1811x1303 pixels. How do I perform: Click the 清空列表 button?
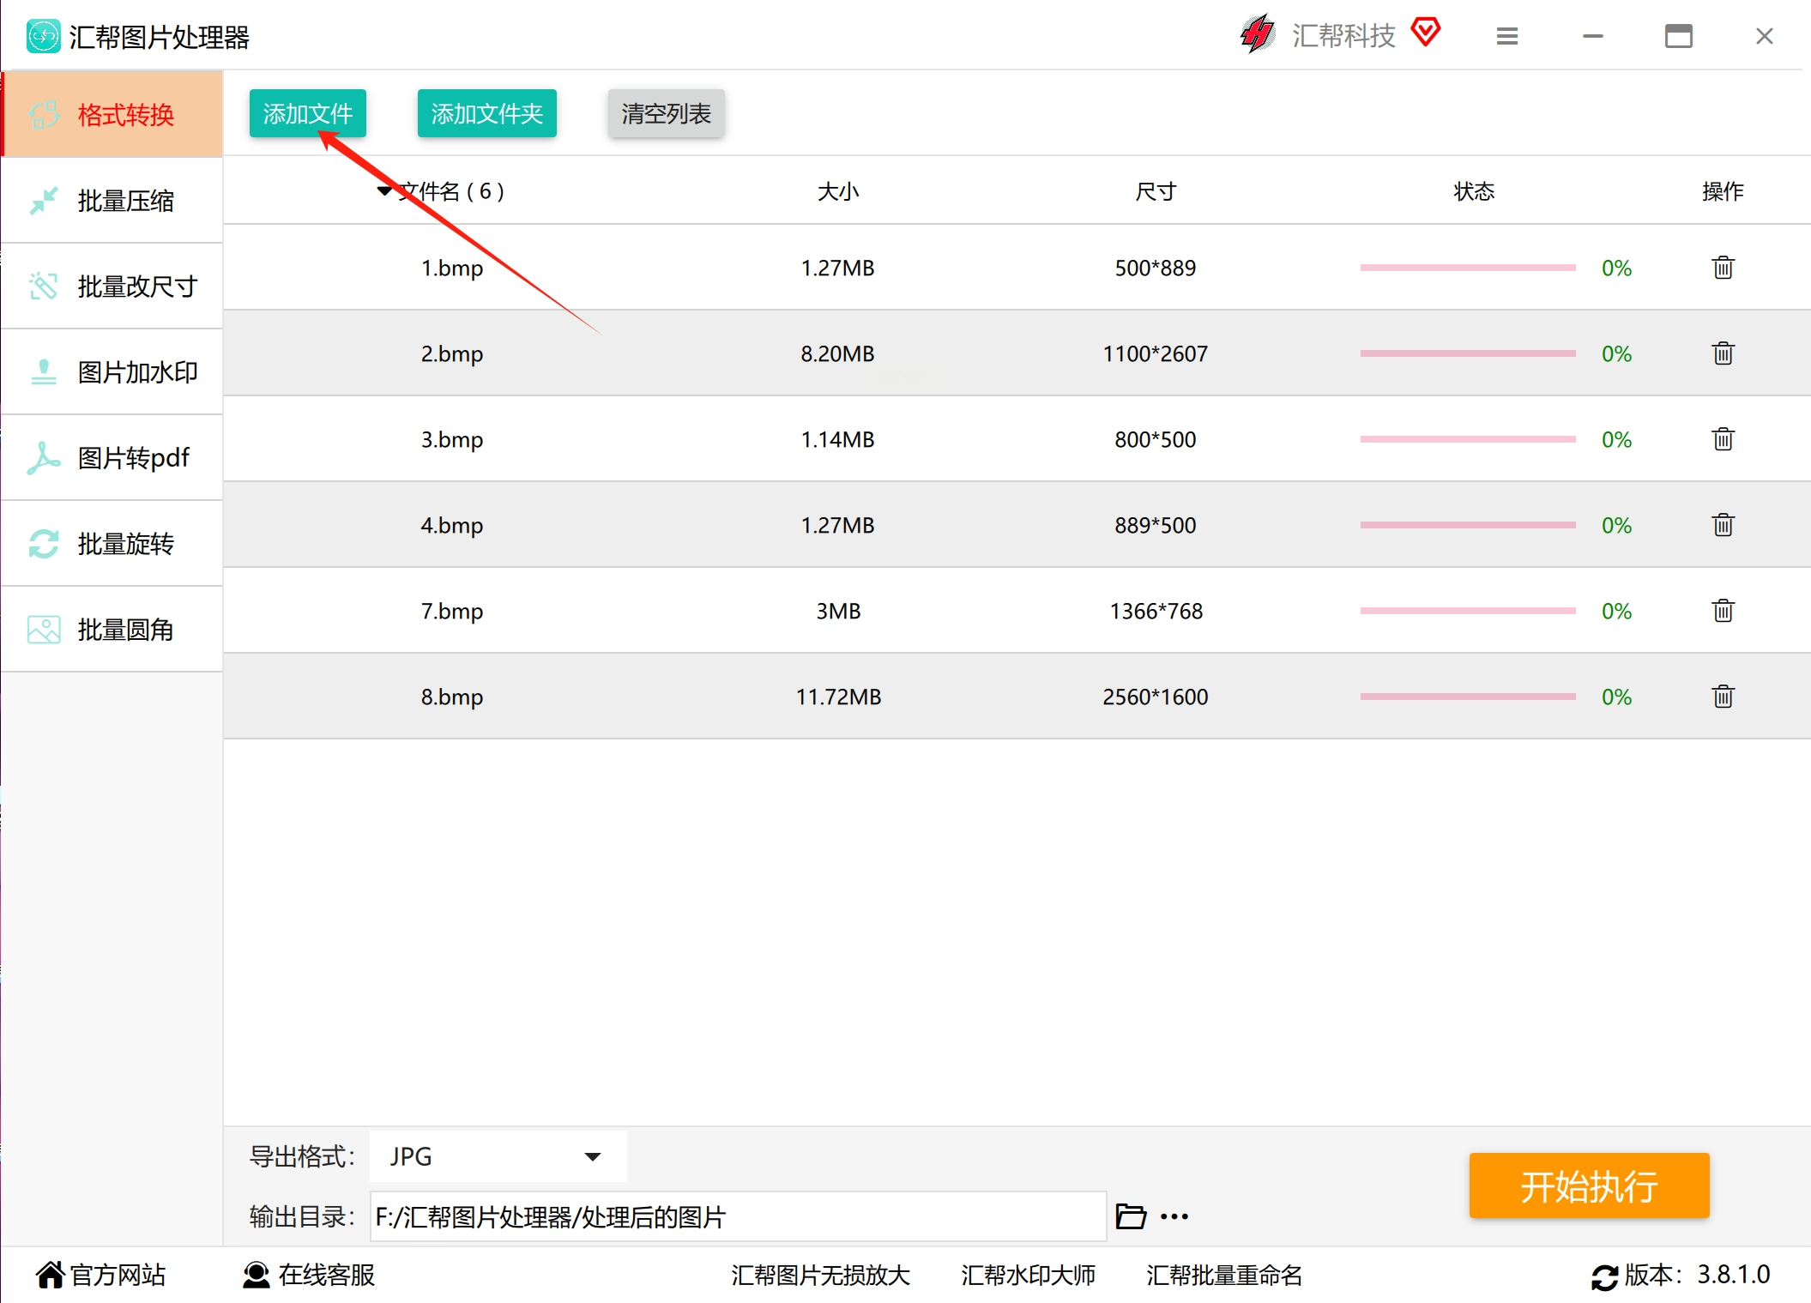click(x=666, y=113)
